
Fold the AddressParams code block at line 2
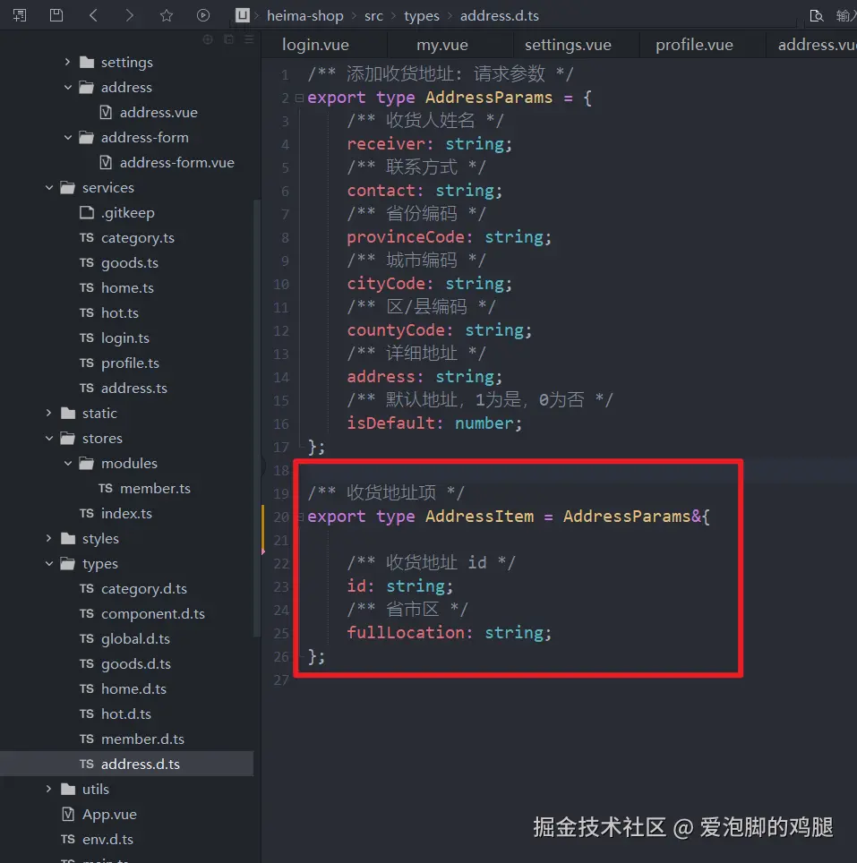pyautogui.click(x=299, y=98)
